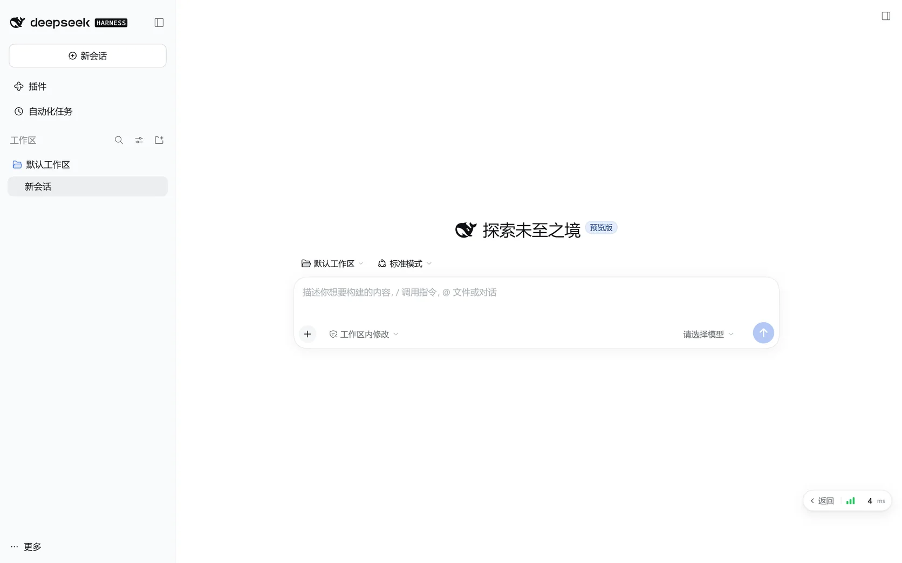This screenshot has width=902, height=563.
Task: Click the 工作区 section header label
Action: [23, 141]
